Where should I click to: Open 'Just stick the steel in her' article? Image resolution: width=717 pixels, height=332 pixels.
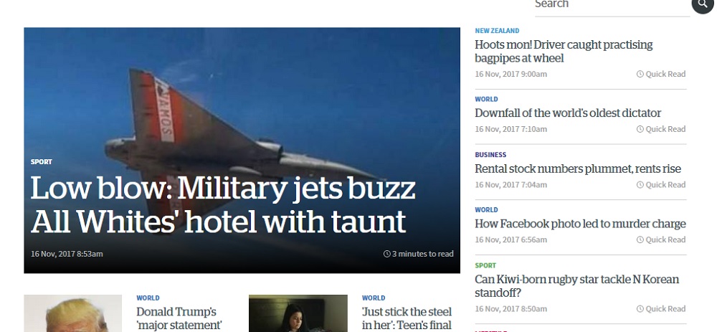[x=407, y=319]
